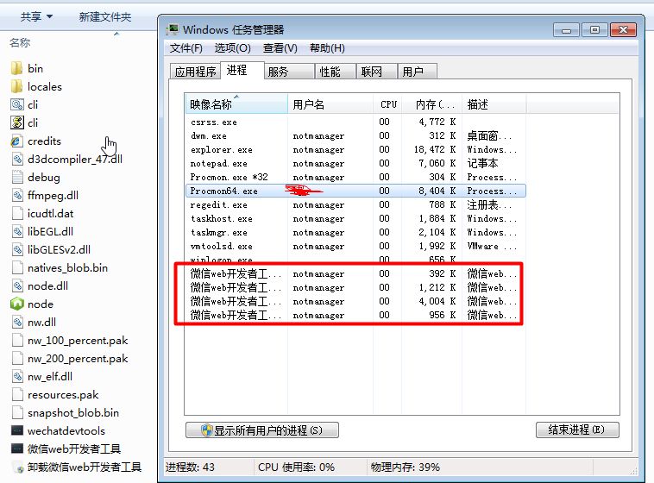The height and width of the screenshot is (483, 654).
Task: Select 微信web开发者工具 process using 392 K
Action: (355, 273)
